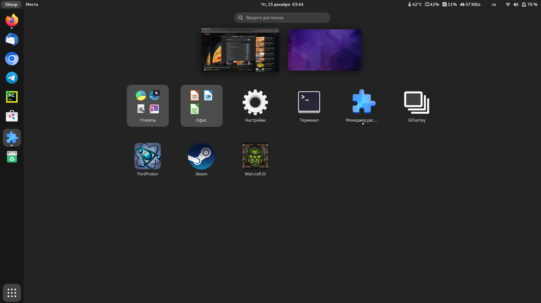Click the 37 KB/s network speed indicator

[470, 5]
